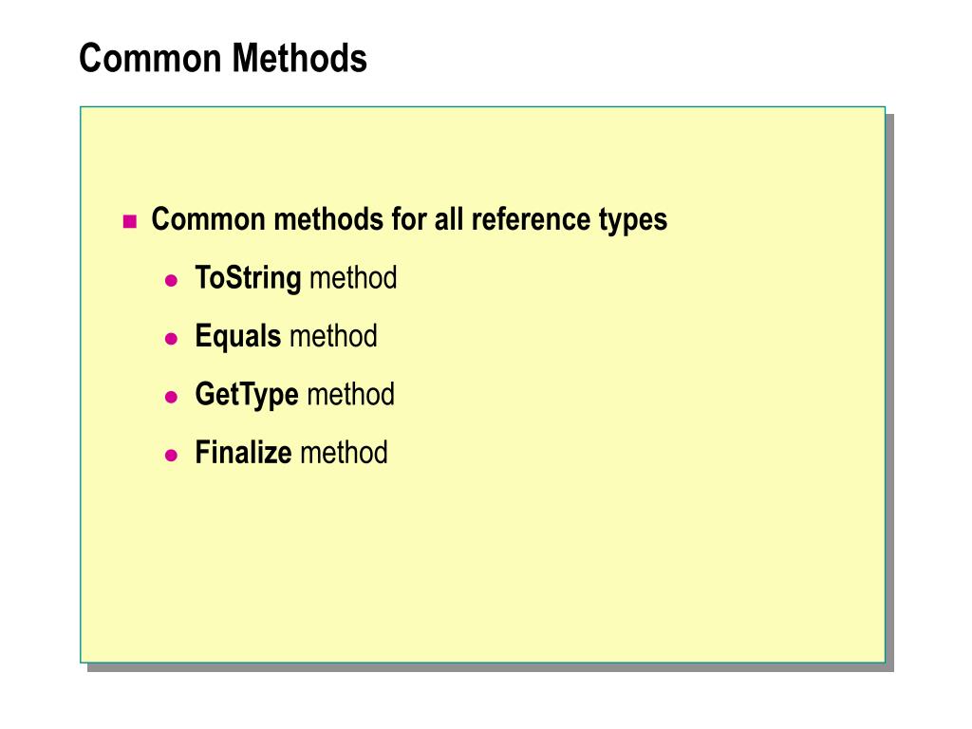This screenshot has width=972, height=729.
Task: Select the round bullet next to Equals
Action: (172, 339)
